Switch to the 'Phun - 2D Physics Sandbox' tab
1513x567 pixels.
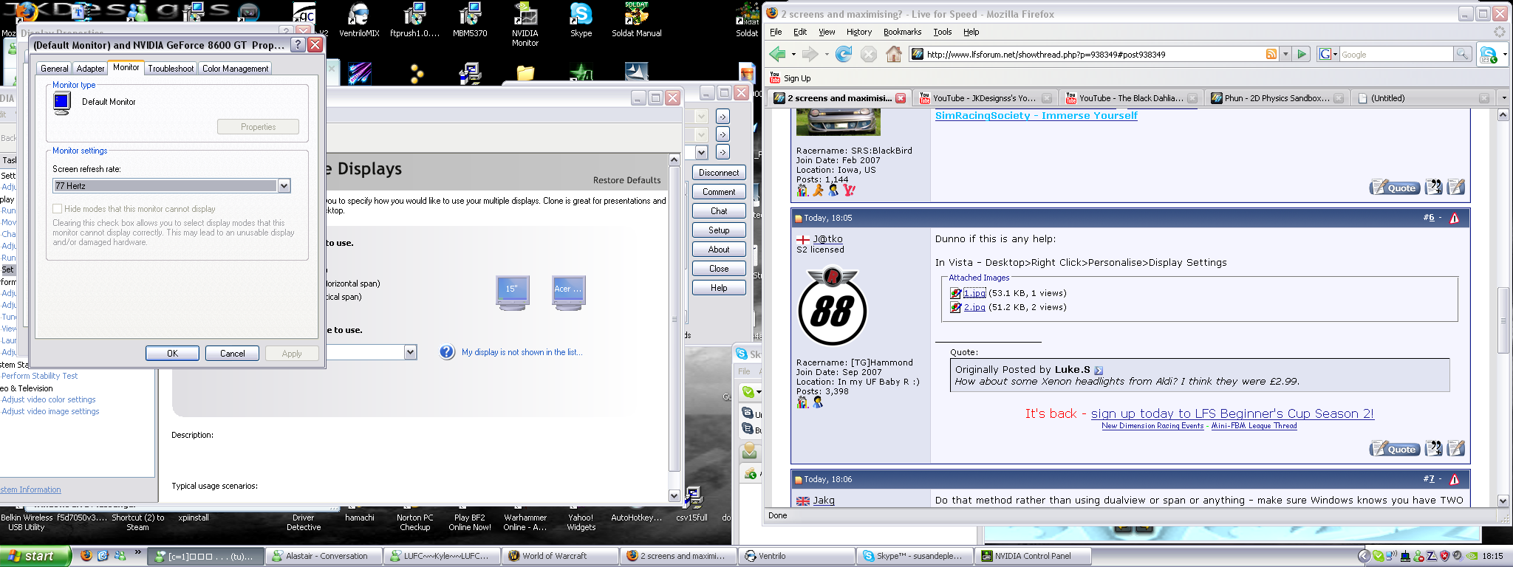(1277, 98)
